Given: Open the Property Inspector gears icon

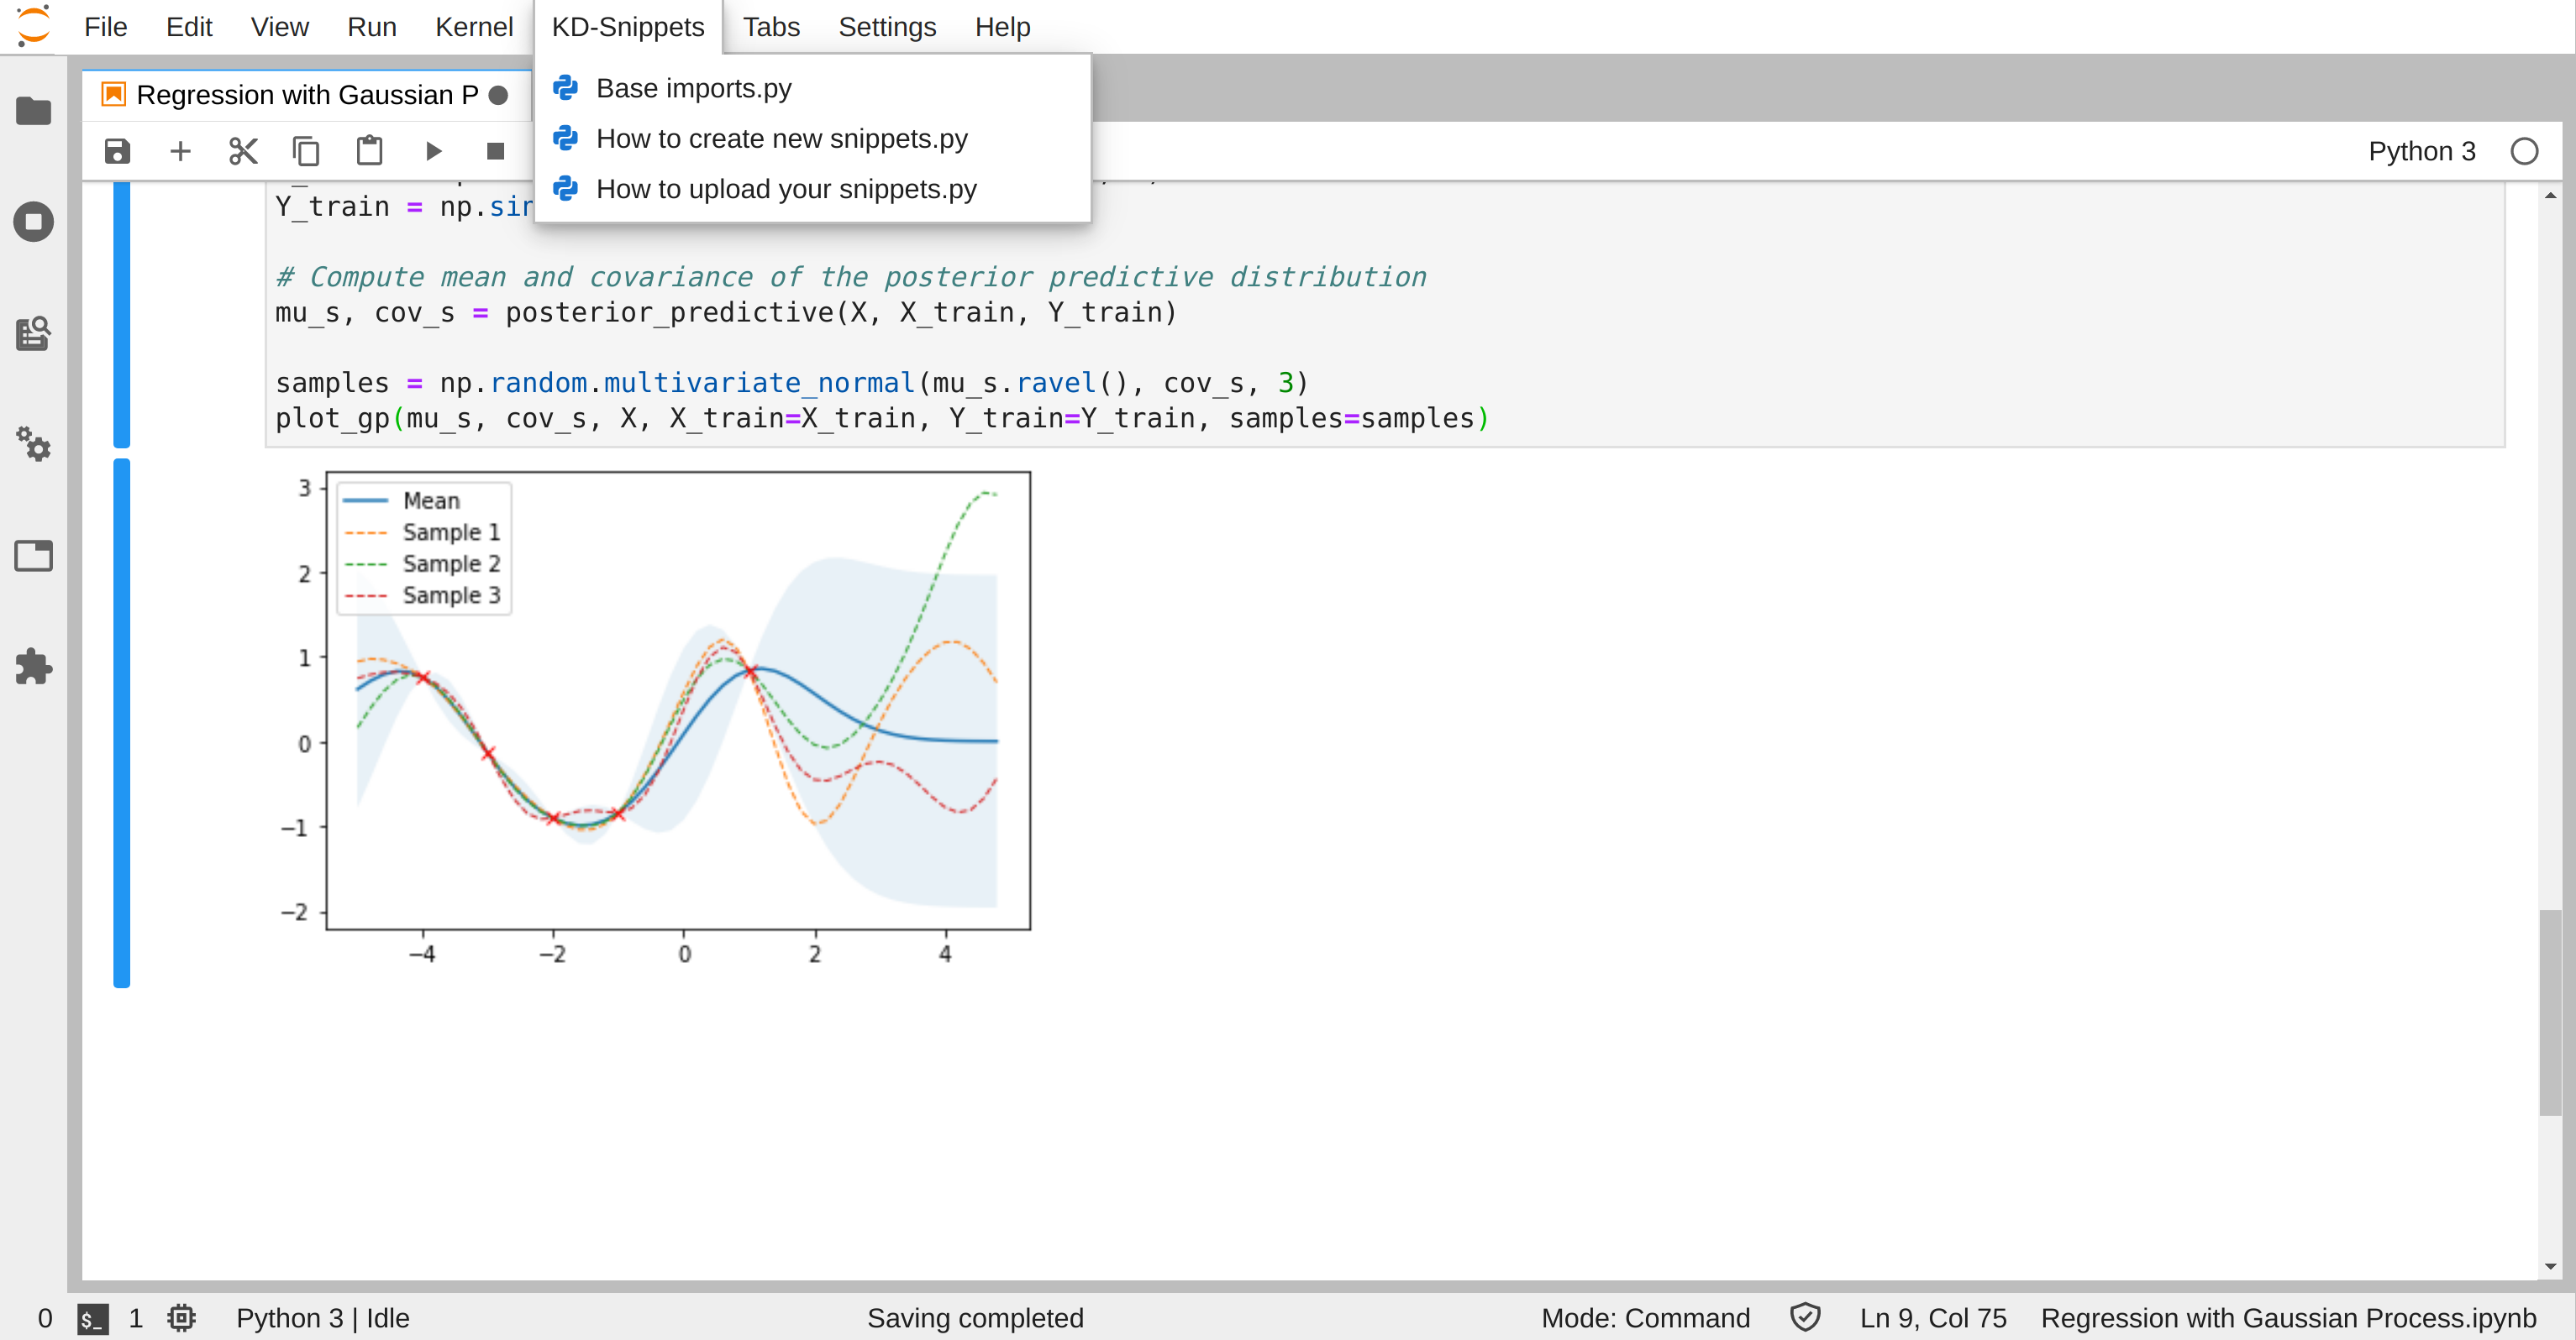Looking at the screenshot, I should pos(33,443).
